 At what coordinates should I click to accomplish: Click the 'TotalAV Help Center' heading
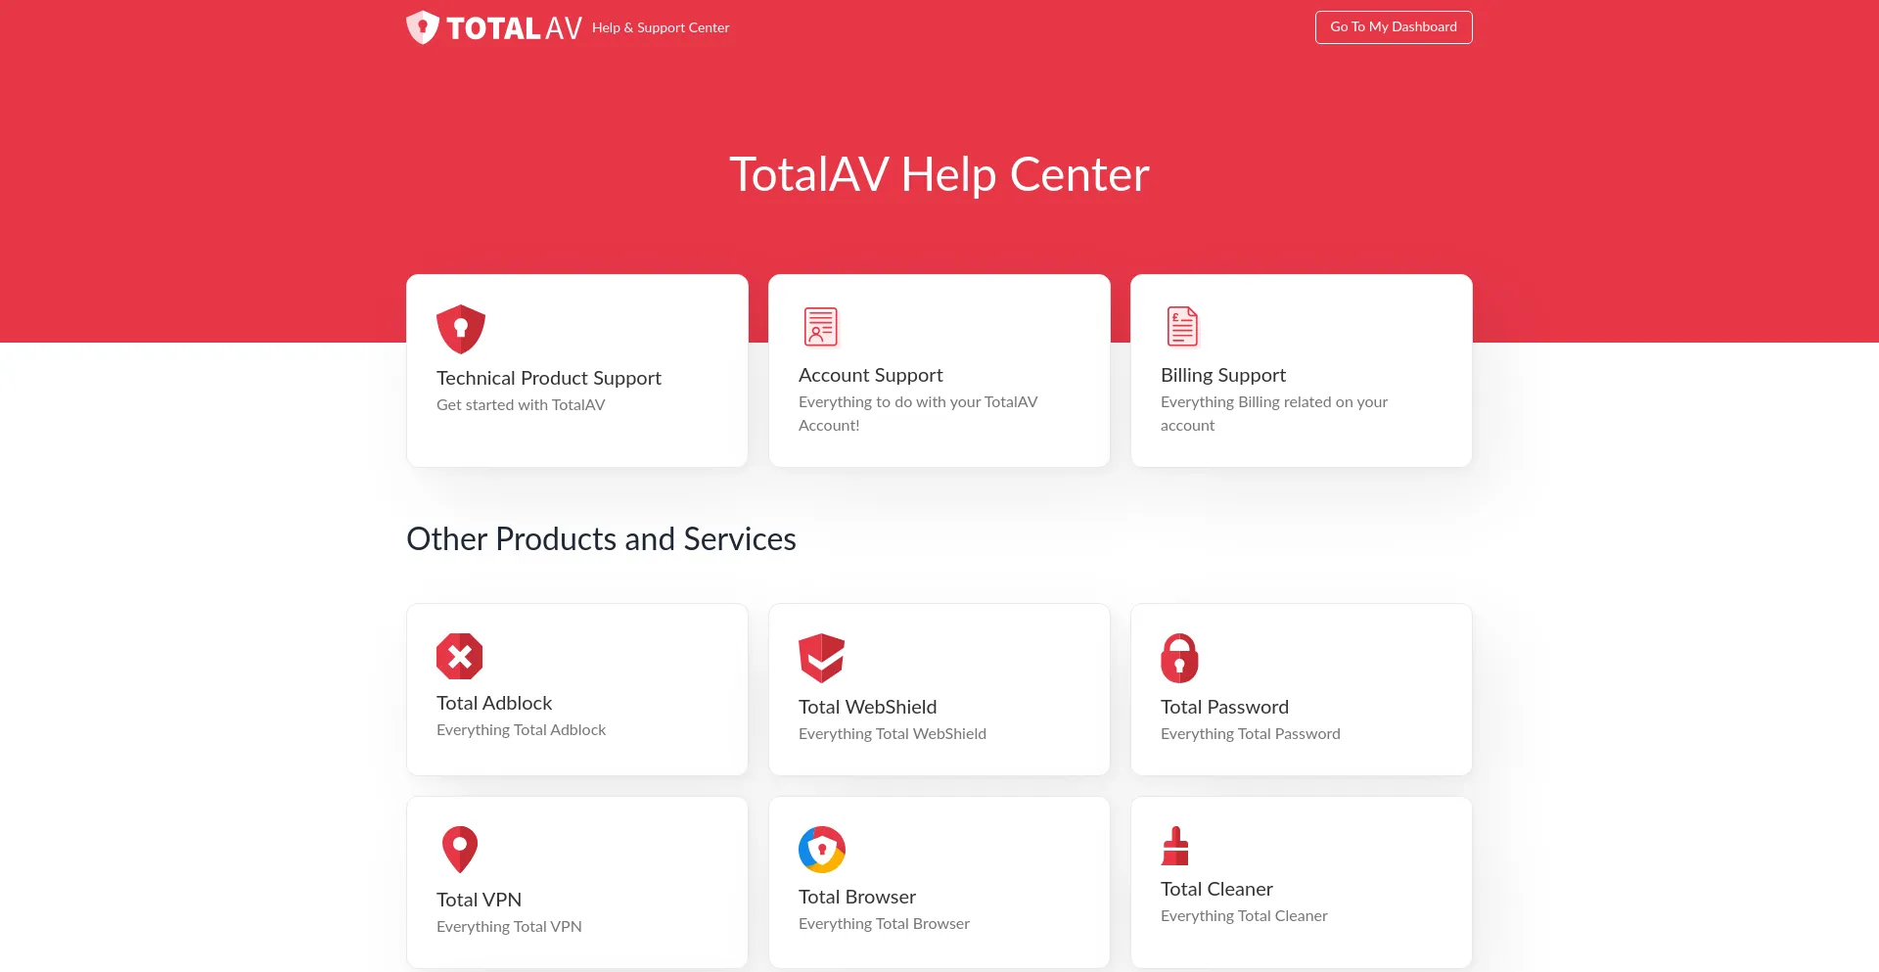coord(939,174)
